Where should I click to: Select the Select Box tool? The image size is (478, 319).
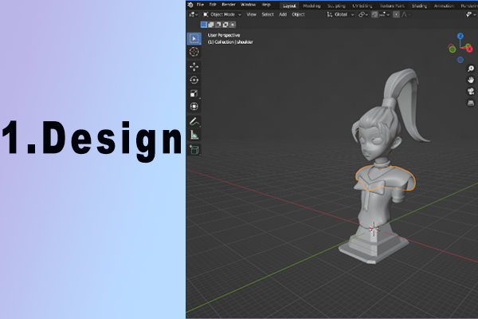coord(194,38)
